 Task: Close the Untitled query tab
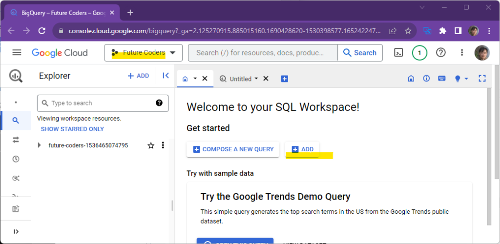(x=266, y=79)
